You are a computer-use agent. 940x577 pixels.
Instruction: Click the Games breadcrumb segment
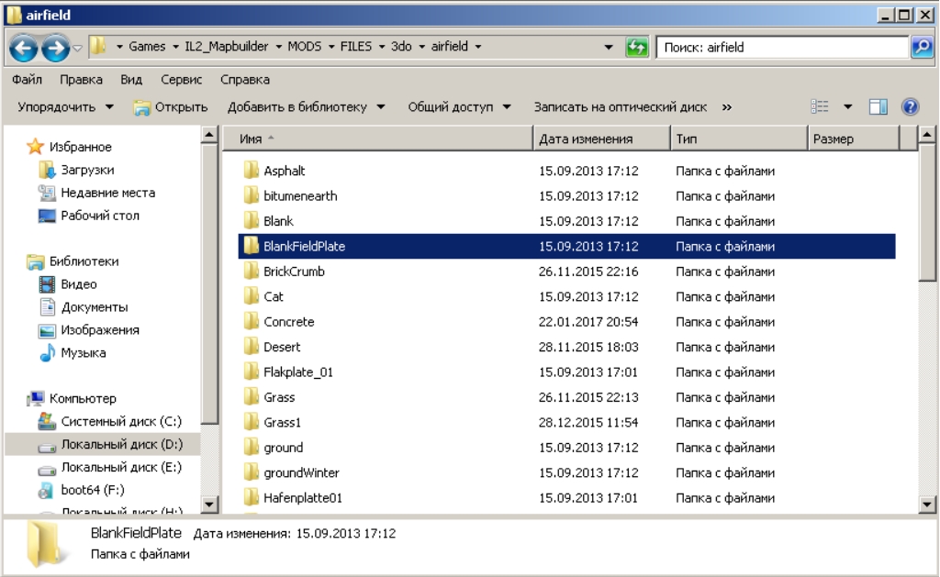147,47
